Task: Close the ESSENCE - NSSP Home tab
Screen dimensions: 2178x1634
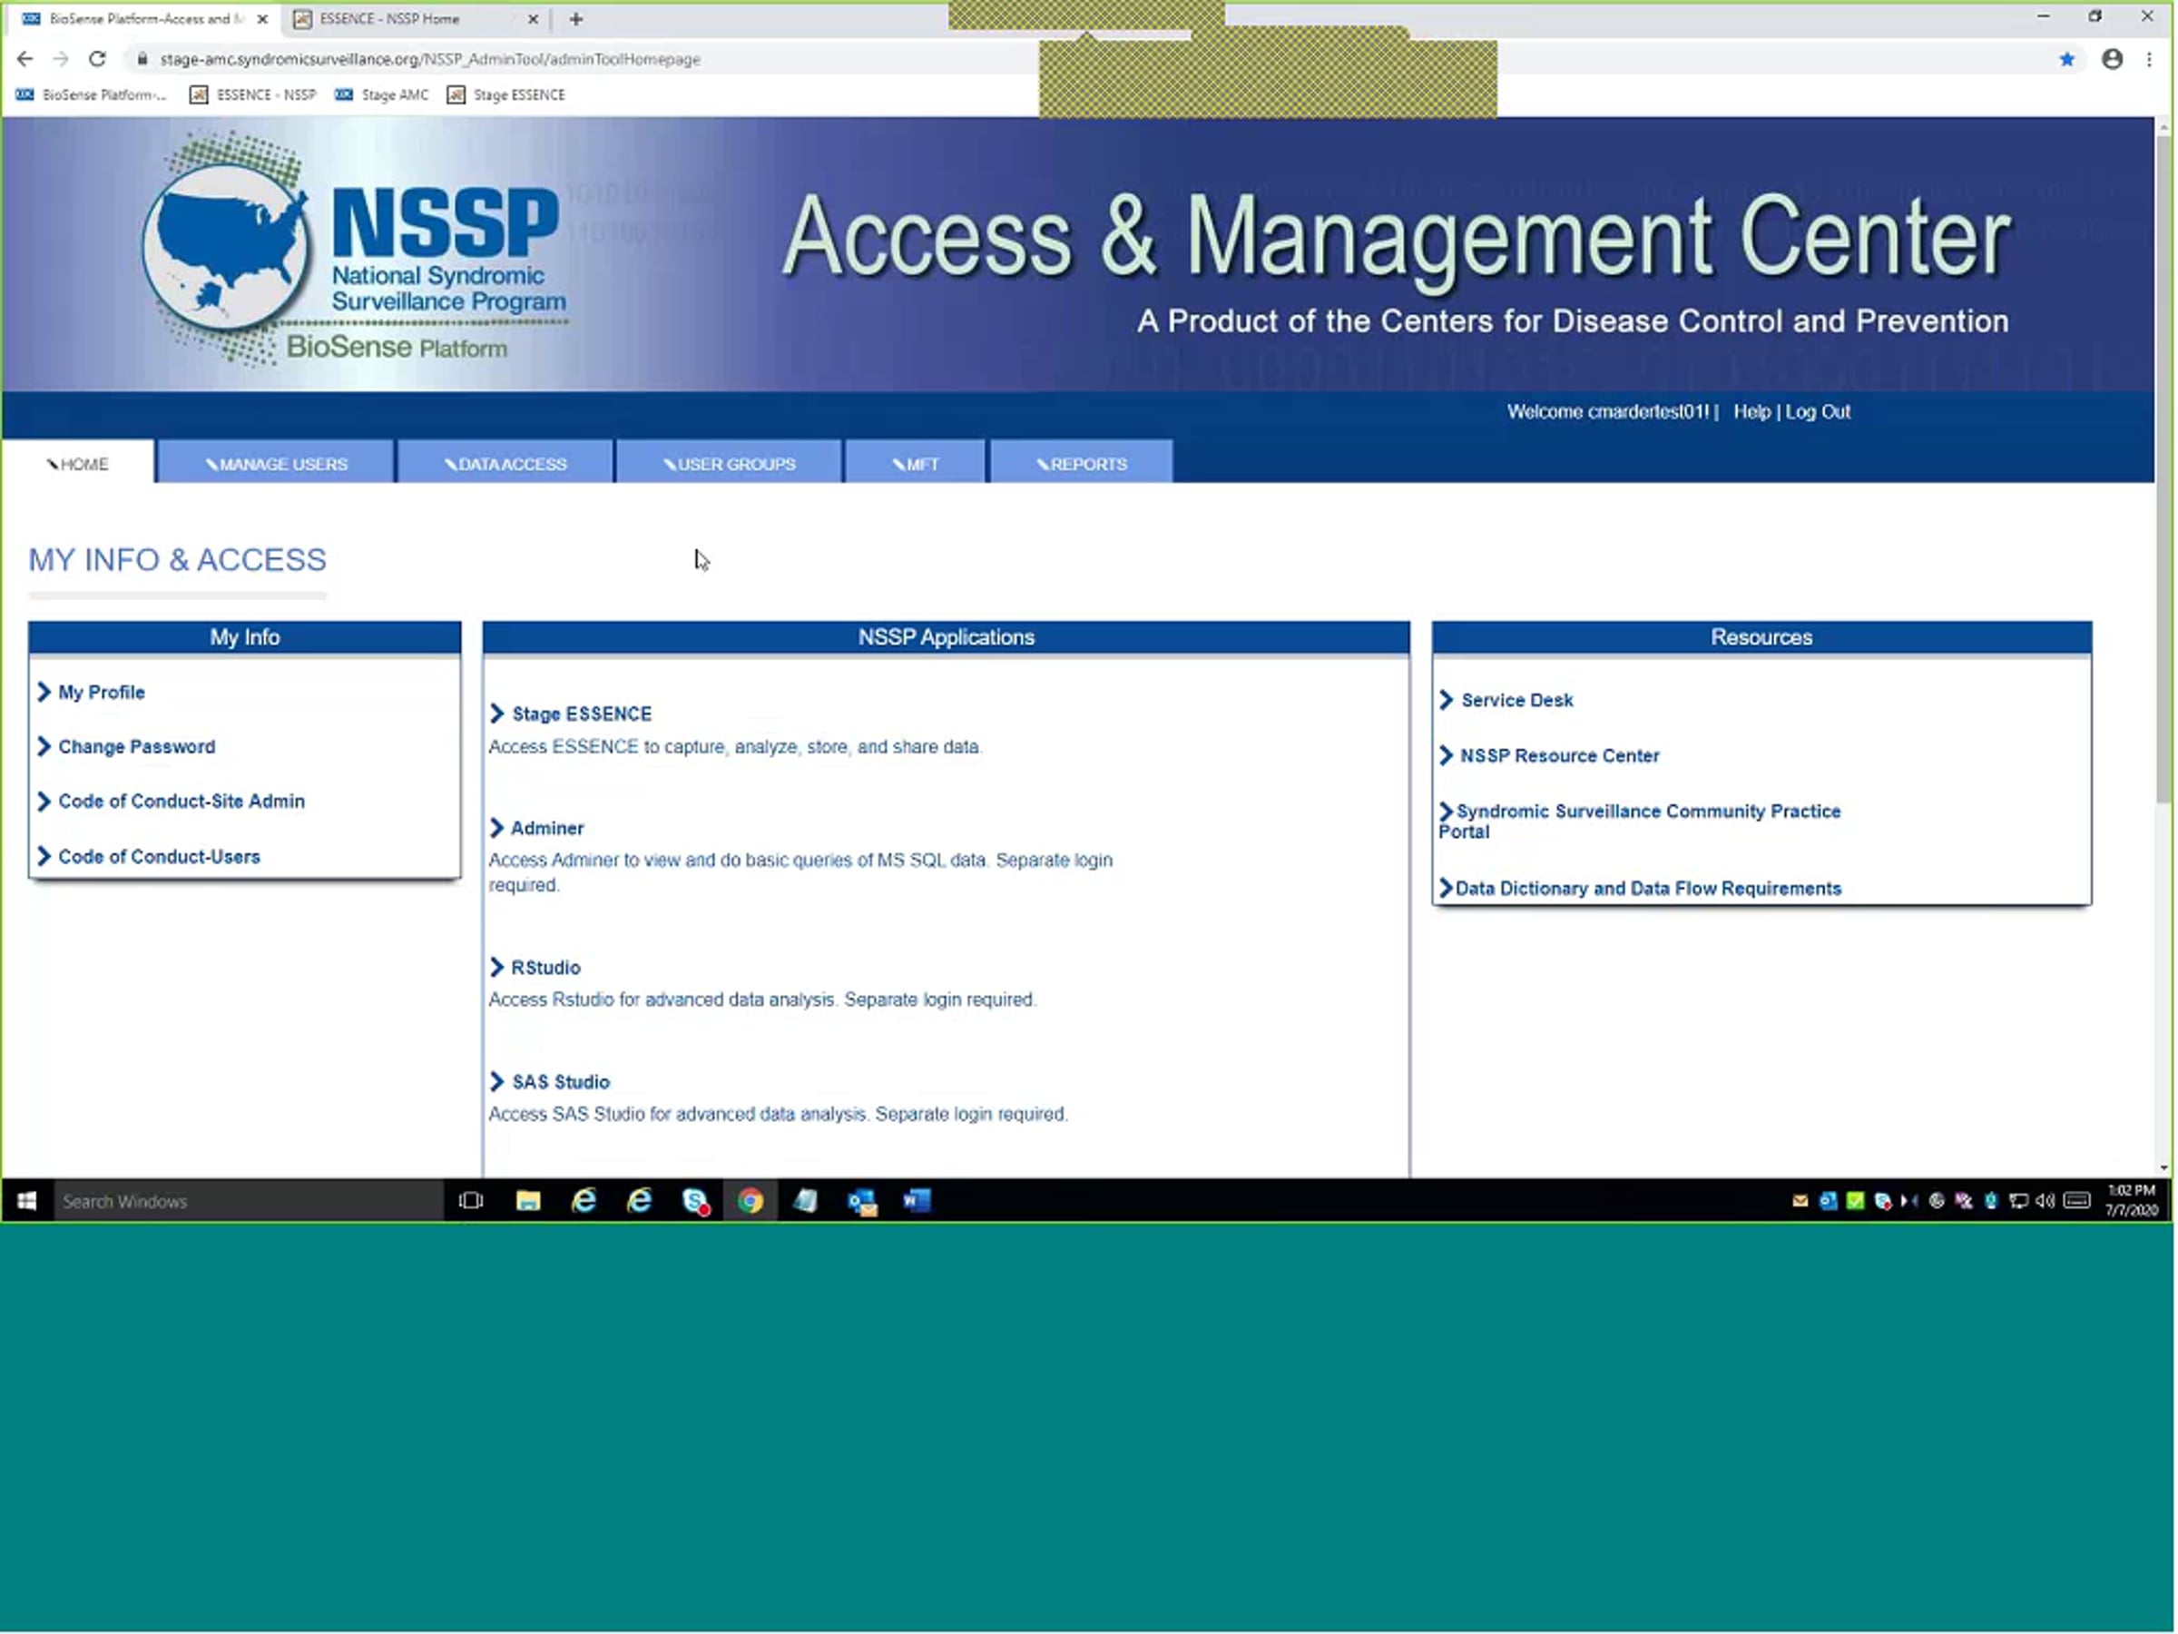Action: (x=533, y=19)
